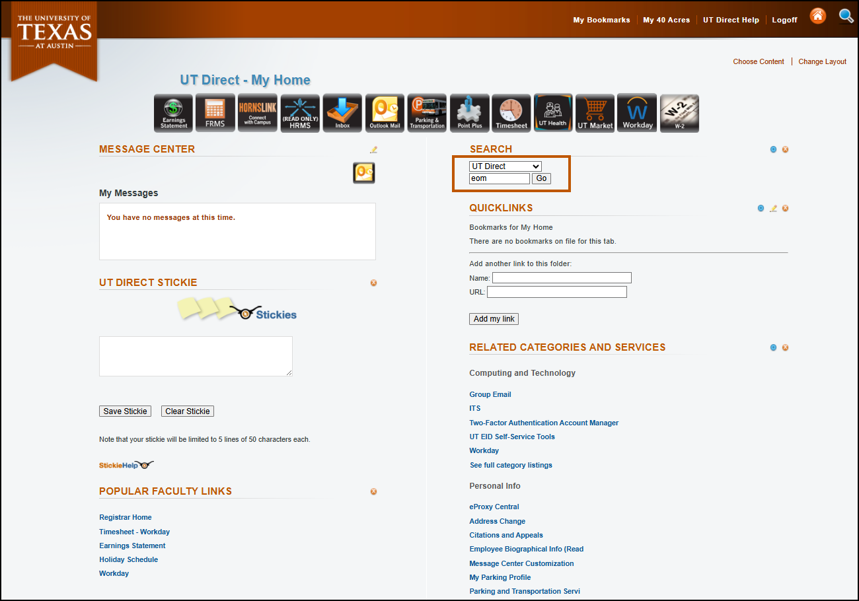Screen dimensions: 859x601
Task: Click the Save Stickie button
Action: (x=126, y=411)
